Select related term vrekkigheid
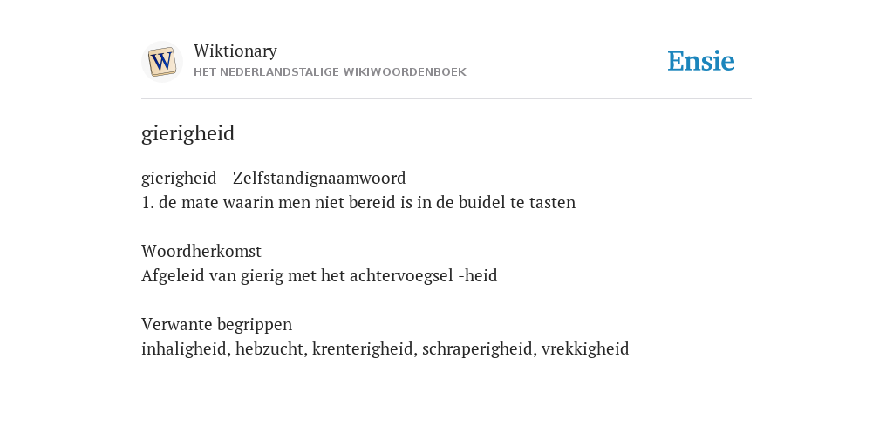893x446 pixels. (x=585, y=348)
